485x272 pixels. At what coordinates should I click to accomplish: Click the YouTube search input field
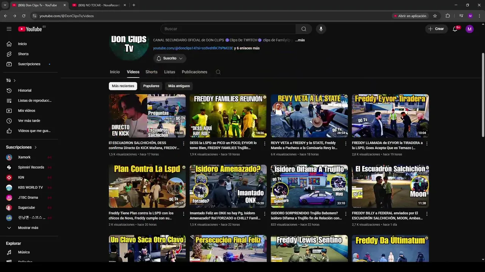[228, 29]
